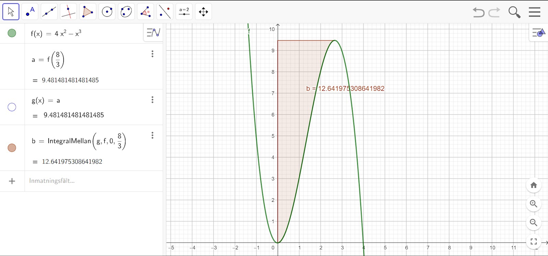Select the Point tool
548x256 pixels.
pyautogui.click(x=30, y=12)
